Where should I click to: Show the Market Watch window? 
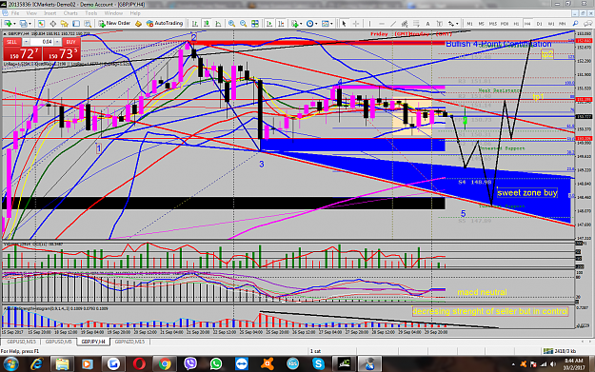point(41,24)
